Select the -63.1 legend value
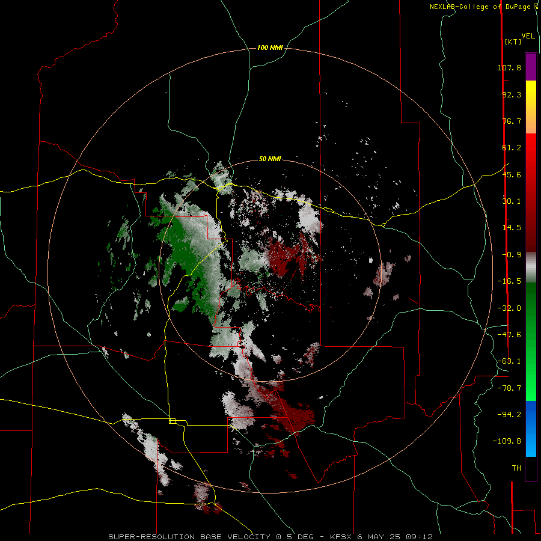541x541 pixels. [x=509, y=361]
